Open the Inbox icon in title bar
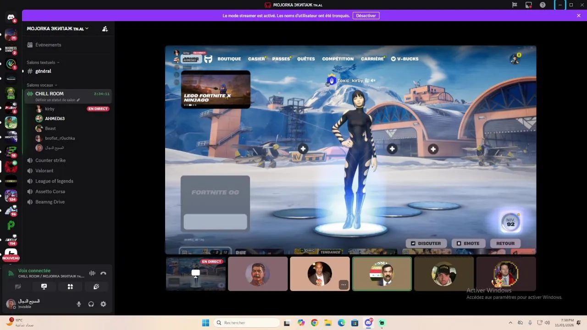This screenshot has height=330, width=587. click(529, 5)
